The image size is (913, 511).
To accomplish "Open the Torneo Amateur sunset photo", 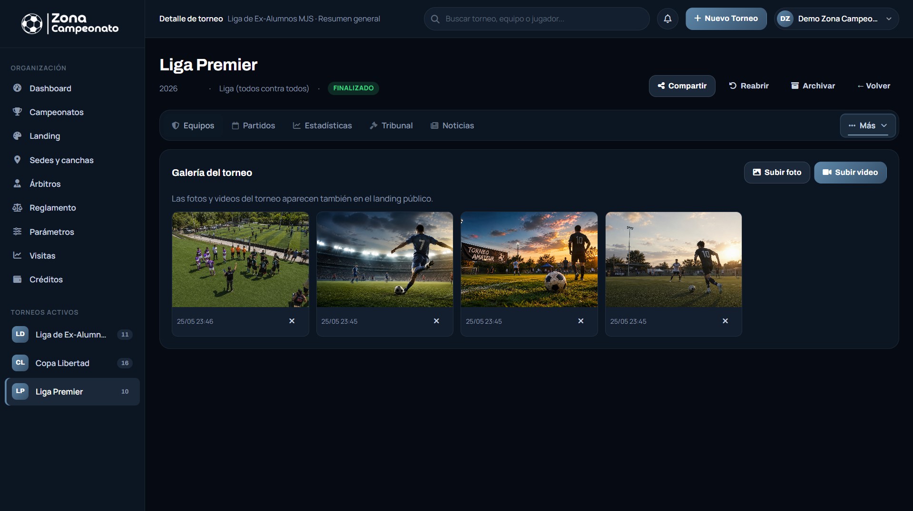I will tap(529, 260).
